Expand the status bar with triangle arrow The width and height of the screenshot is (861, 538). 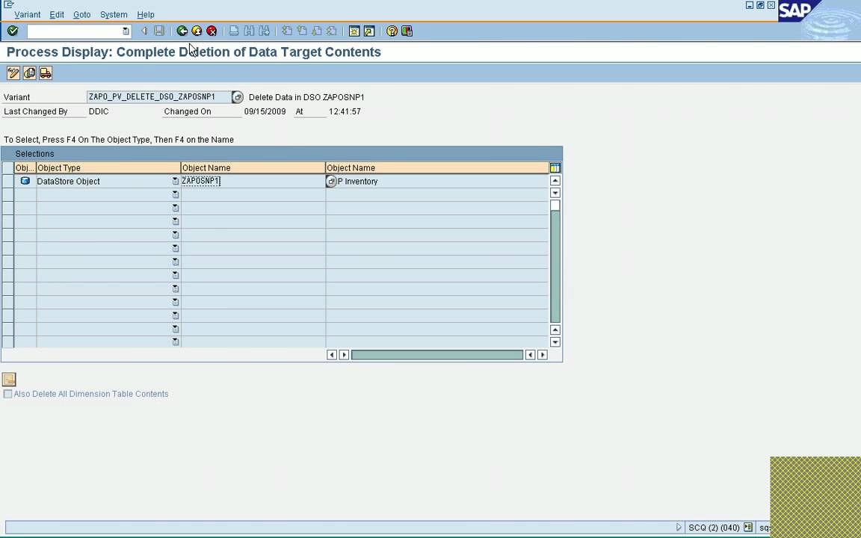(x=679, y=527)
